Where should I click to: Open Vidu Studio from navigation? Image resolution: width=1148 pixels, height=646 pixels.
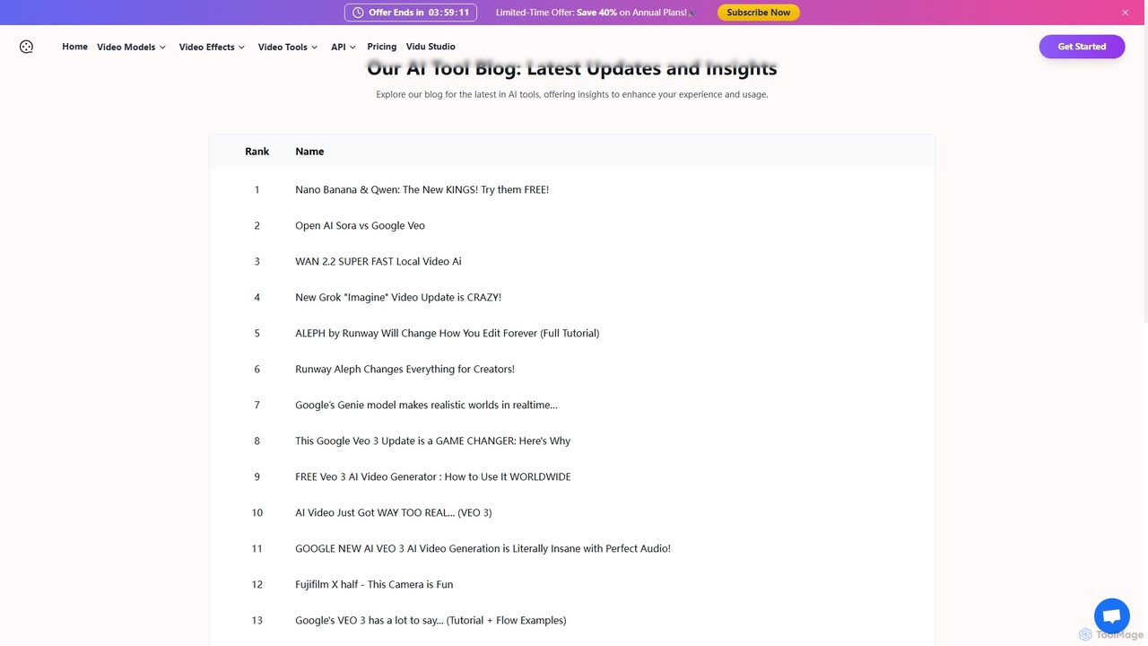click(430, 47)
